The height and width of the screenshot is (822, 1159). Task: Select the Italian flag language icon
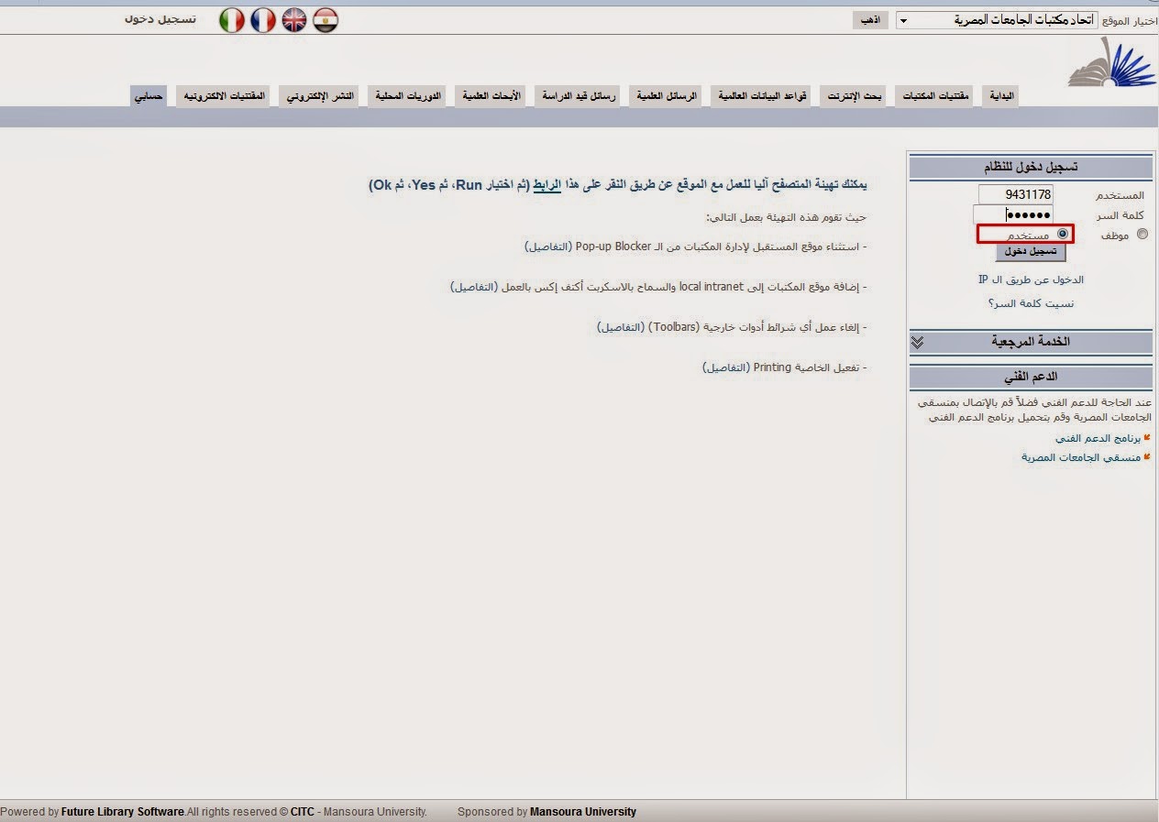(232, 19)
